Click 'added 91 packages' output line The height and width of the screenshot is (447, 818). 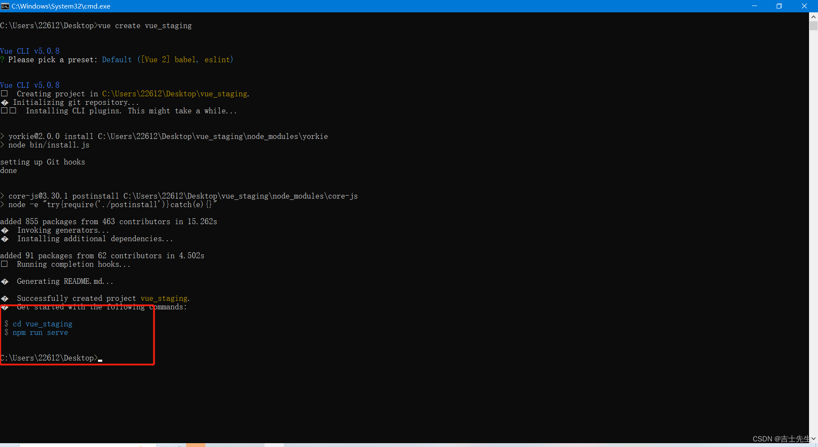[102, 256]
